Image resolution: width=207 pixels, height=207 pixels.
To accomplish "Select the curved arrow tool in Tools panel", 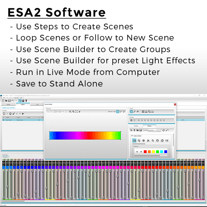I will click(137, 111).
